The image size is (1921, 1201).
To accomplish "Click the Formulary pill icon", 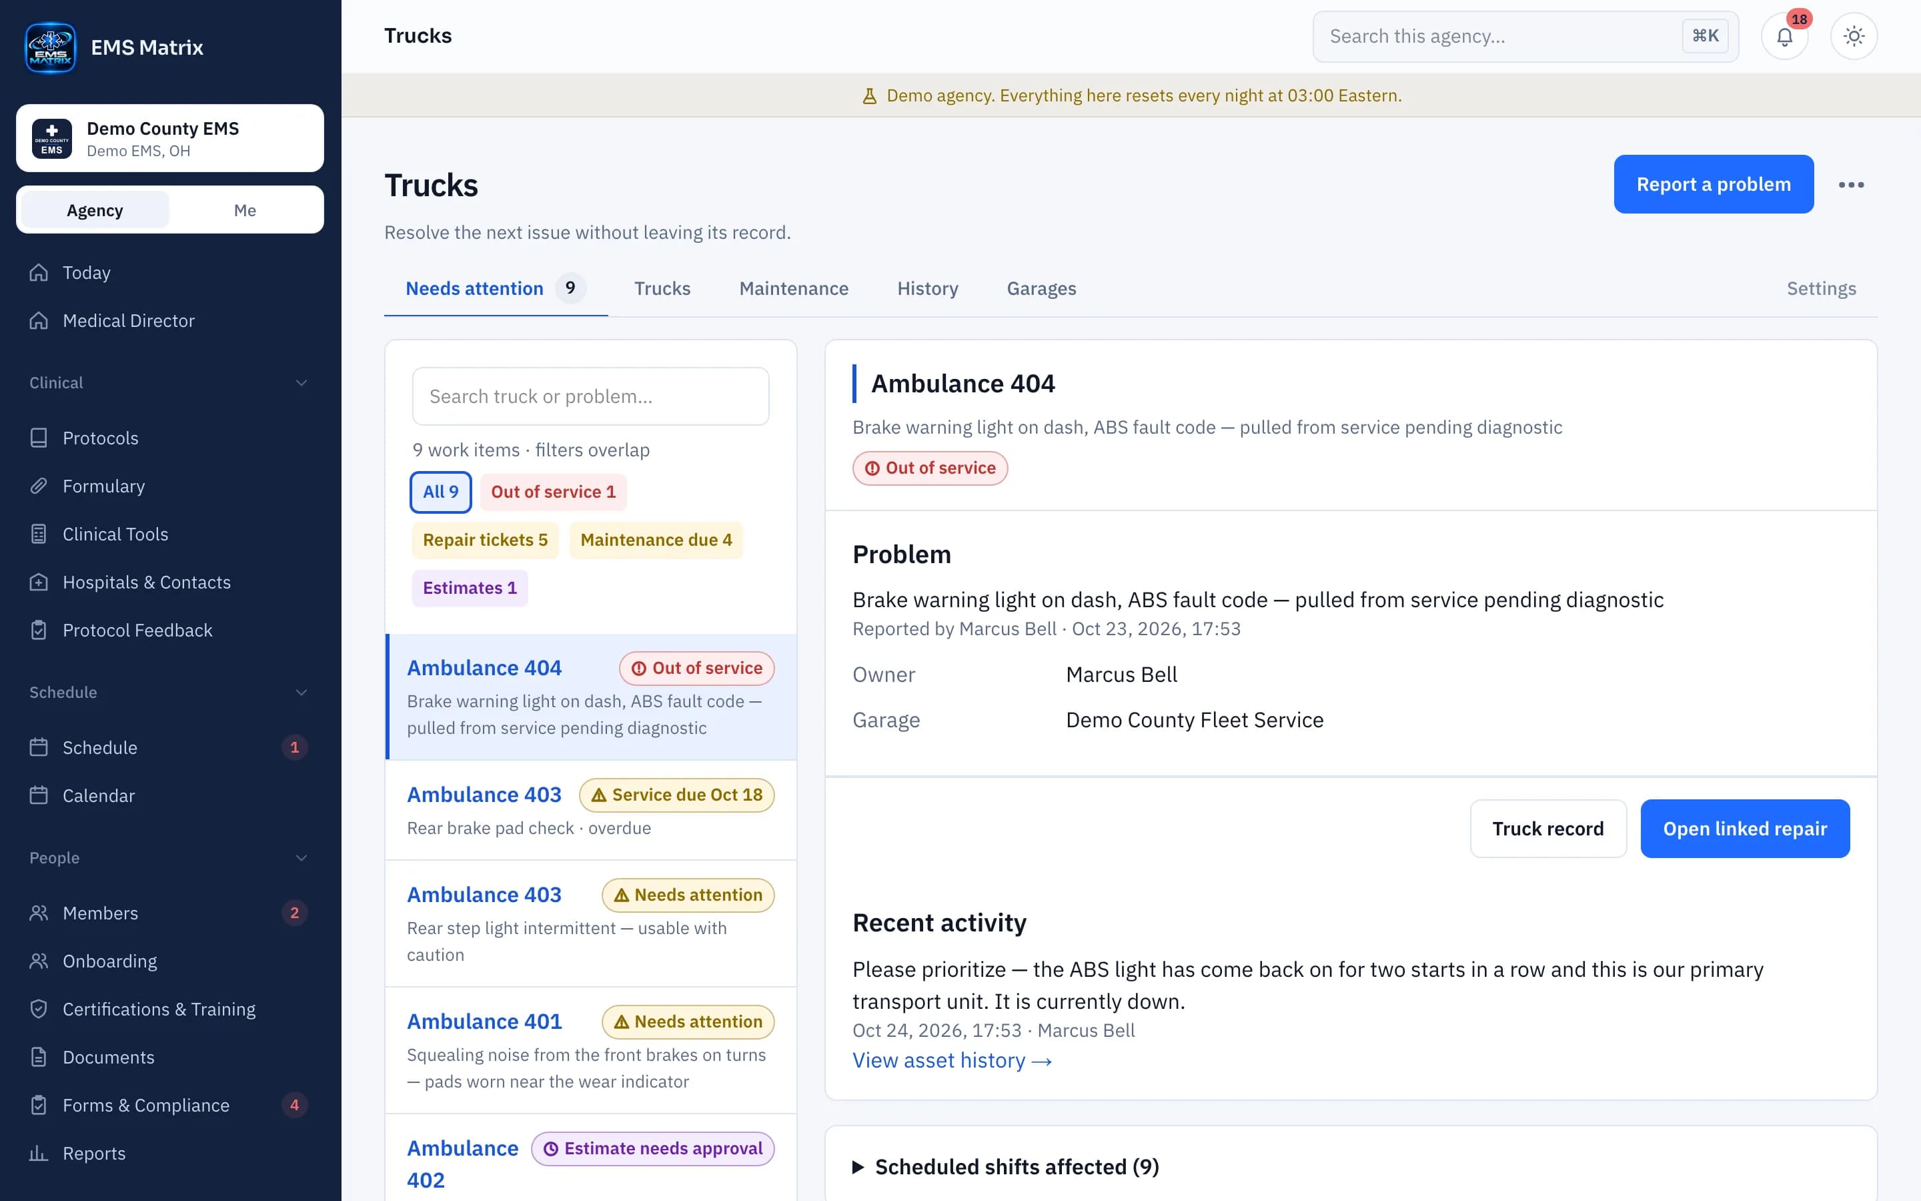I will click(39, 486).
